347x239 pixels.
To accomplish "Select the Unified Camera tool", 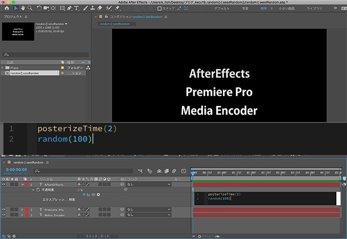I will point(46,8).
